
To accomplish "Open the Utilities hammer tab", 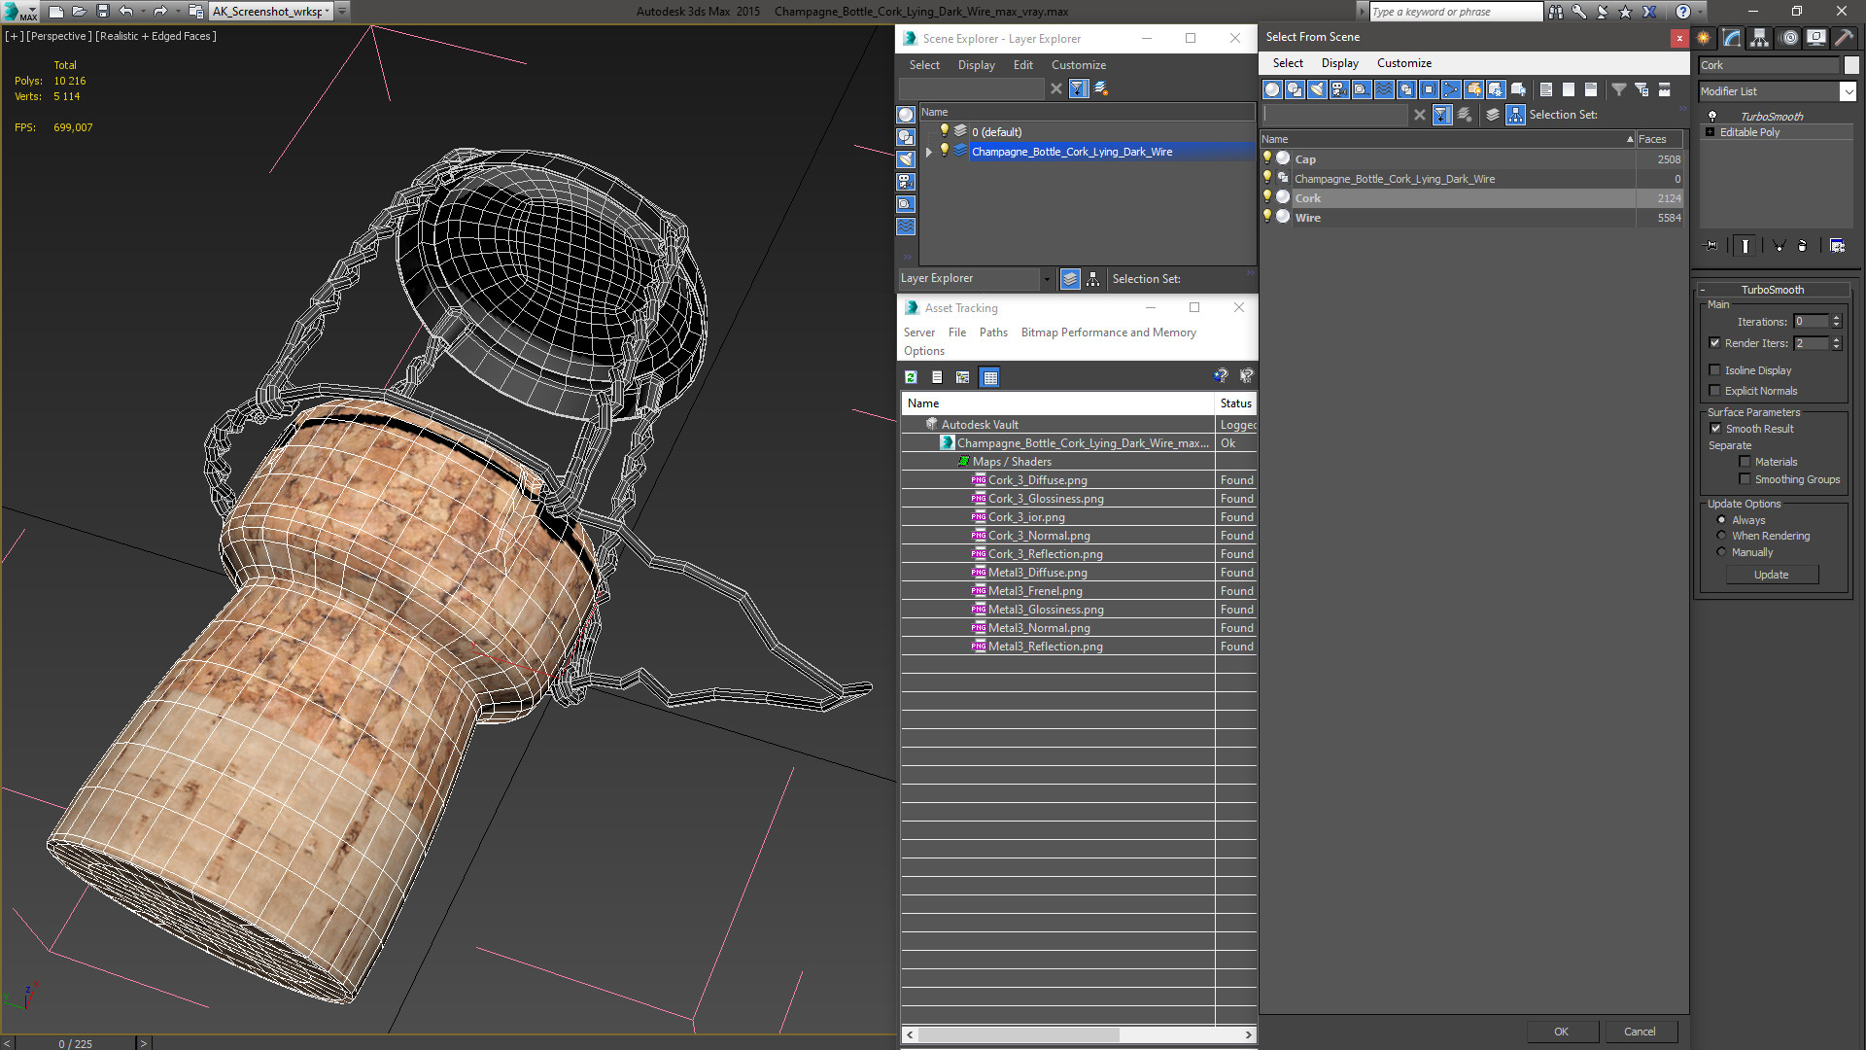I will click(1844, 38).
